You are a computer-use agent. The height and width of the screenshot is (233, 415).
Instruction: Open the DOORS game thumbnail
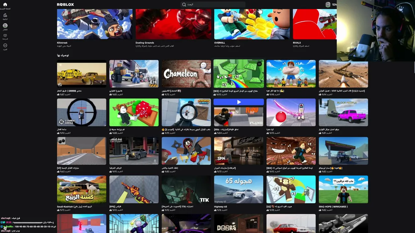(x=239, y=223)
